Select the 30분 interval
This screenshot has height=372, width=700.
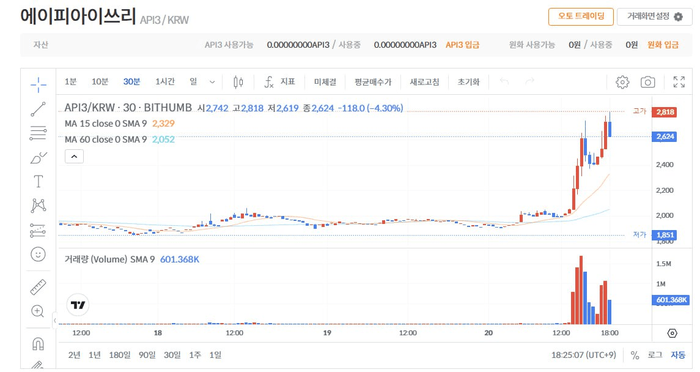point(131,82)
